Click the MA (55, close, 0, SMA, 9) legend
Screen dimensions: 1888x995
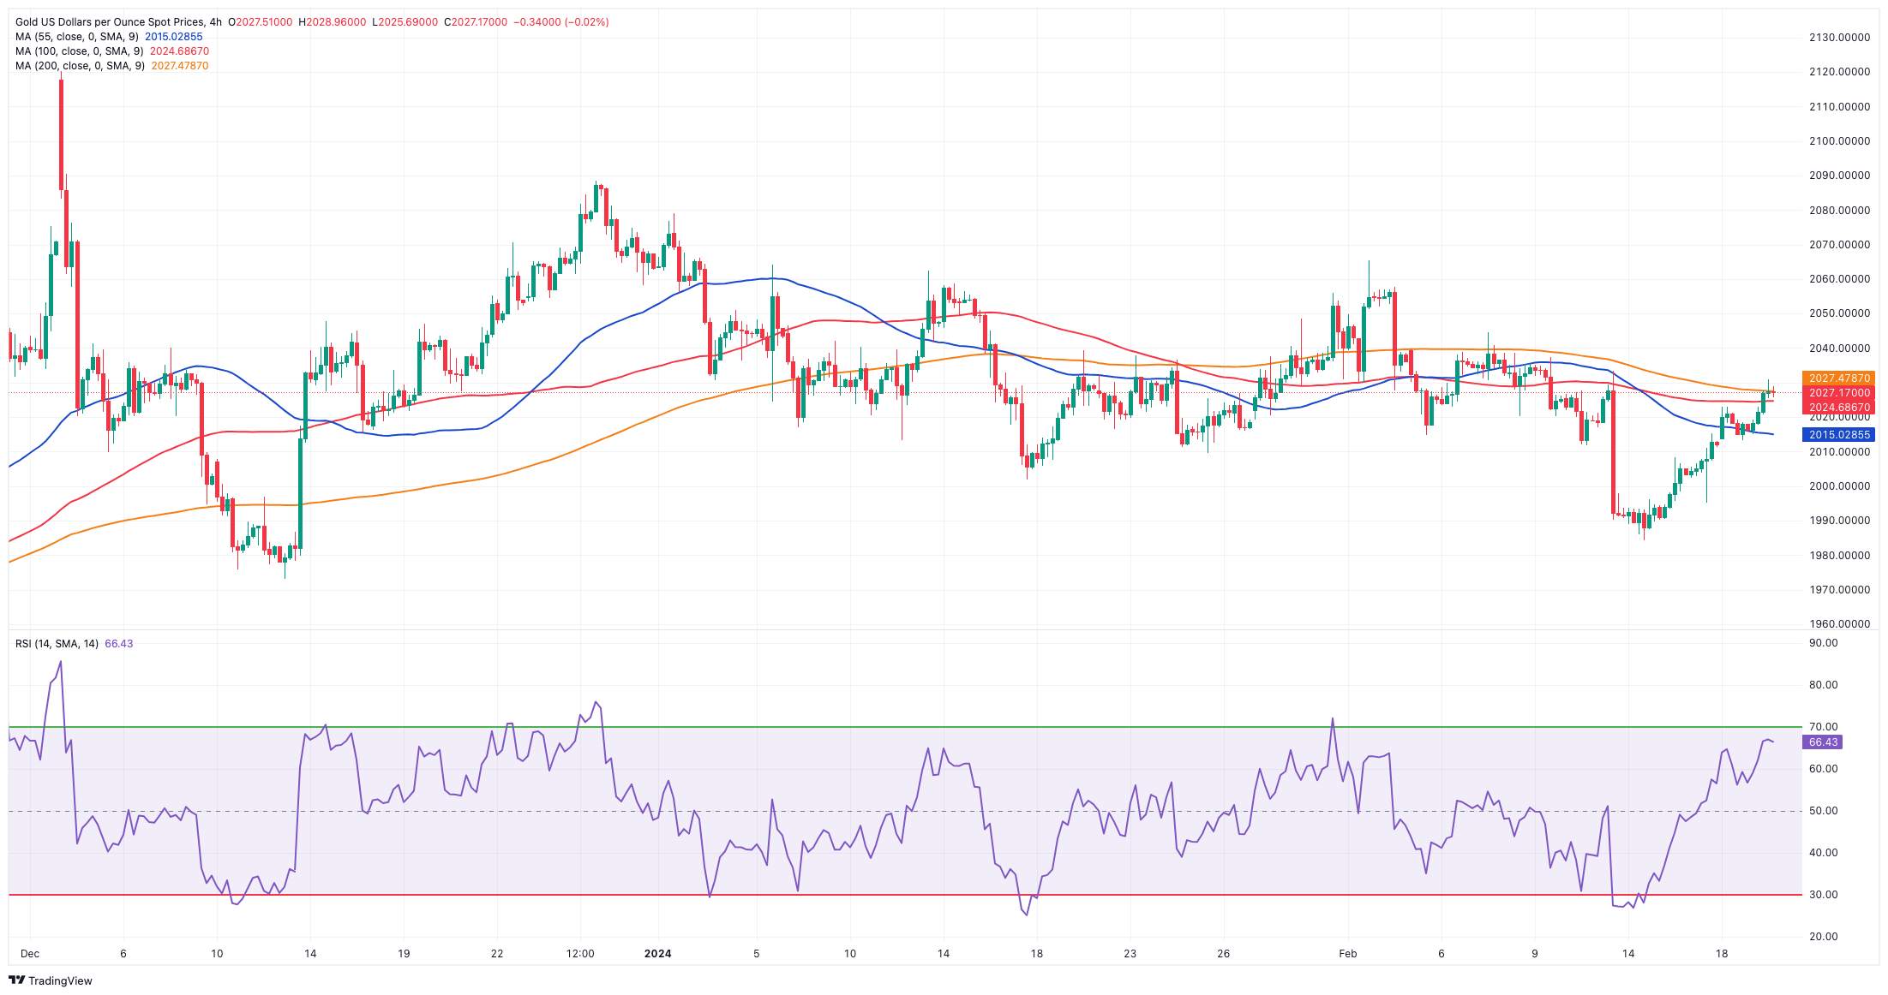click(x=77, y=37)
